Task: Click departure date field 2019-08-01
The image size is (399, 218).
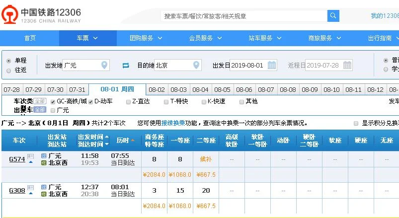Action: 253,66
